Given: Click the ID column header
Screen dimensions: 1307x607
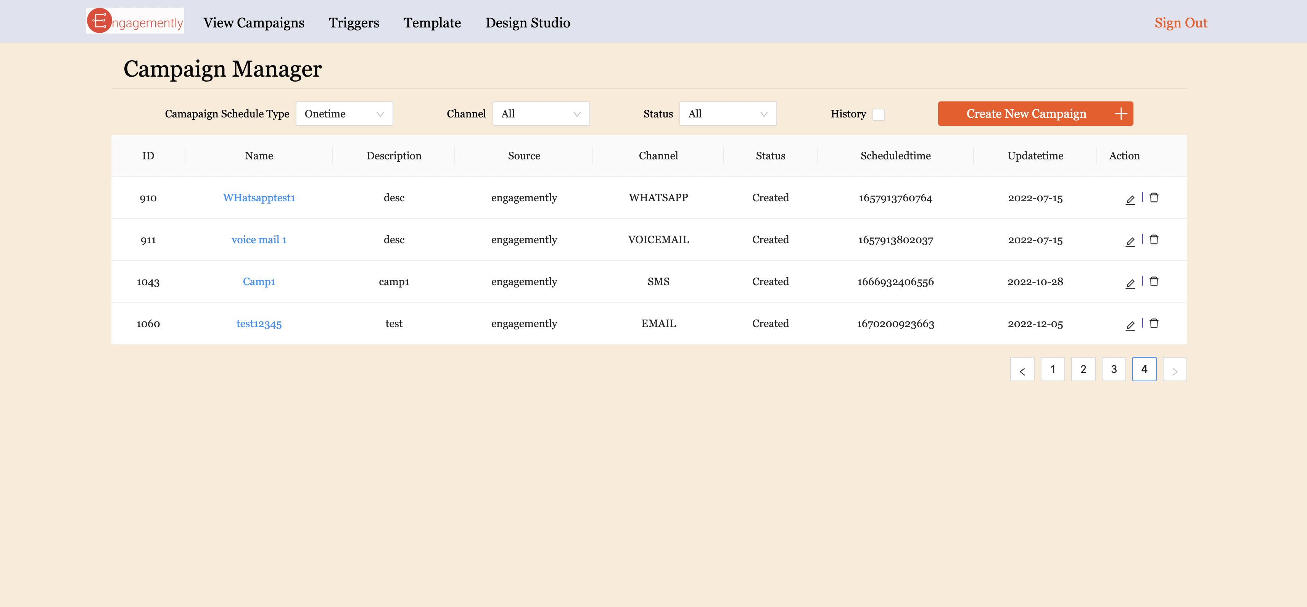Looking at the screenshot, I should 148,156.
